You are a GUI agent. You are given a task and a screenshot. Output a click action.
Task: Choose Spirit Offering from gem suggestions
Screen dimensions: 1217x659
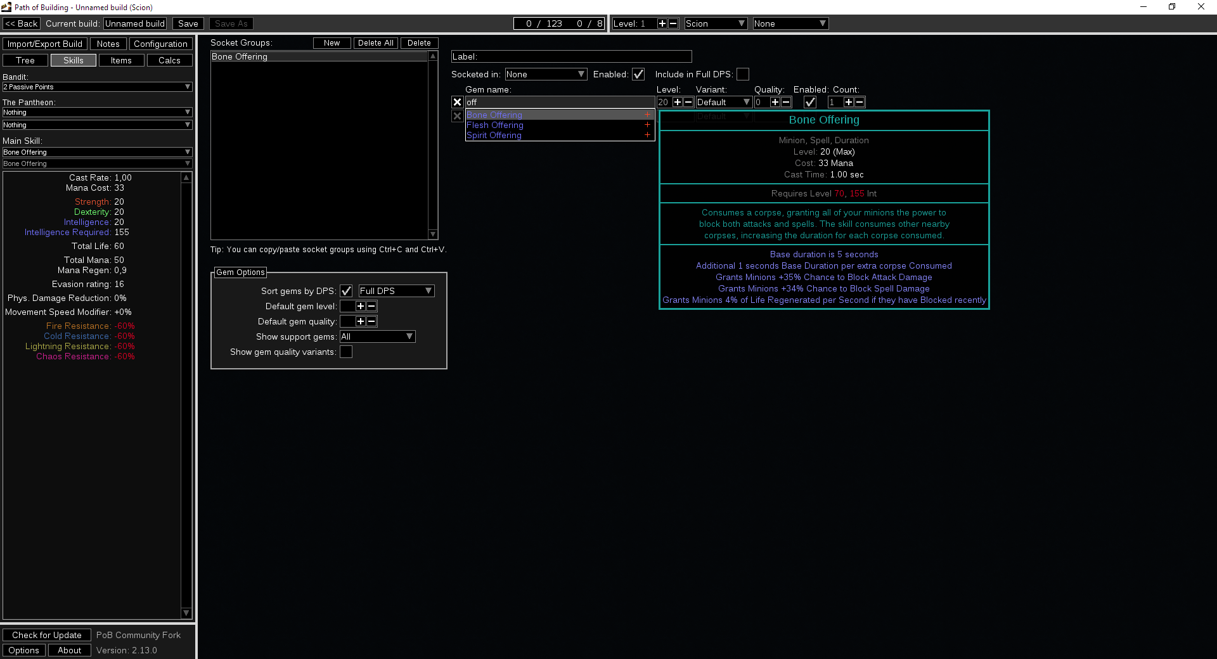click(560, 135)
